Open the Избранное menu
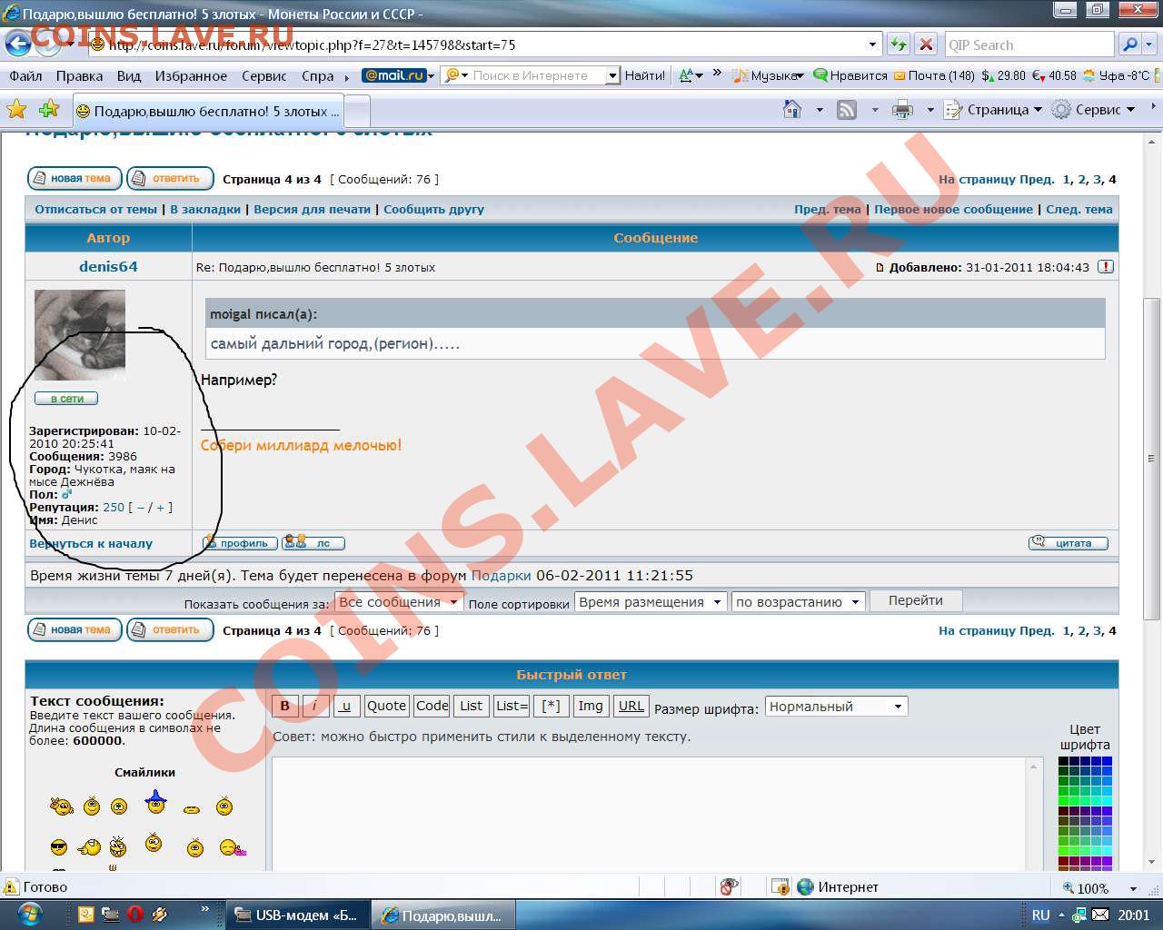1163x930 pixels. 191,75
